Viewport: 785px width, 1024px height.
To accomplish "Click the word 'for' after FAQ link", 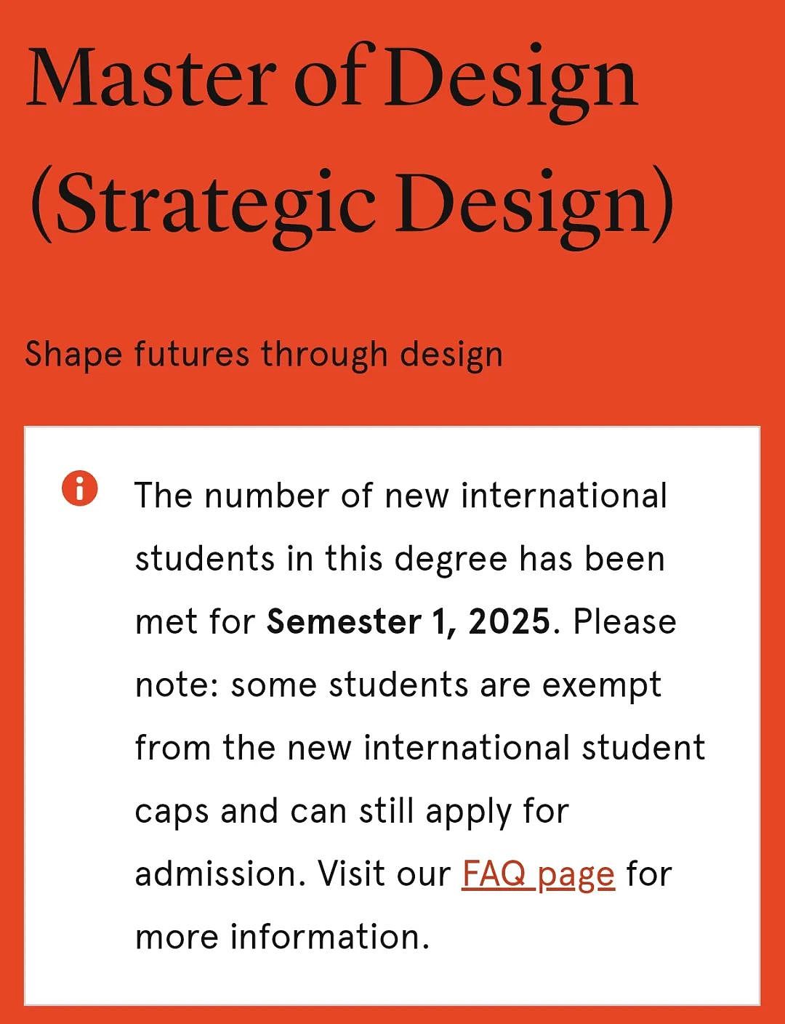I will pos(649,874).
